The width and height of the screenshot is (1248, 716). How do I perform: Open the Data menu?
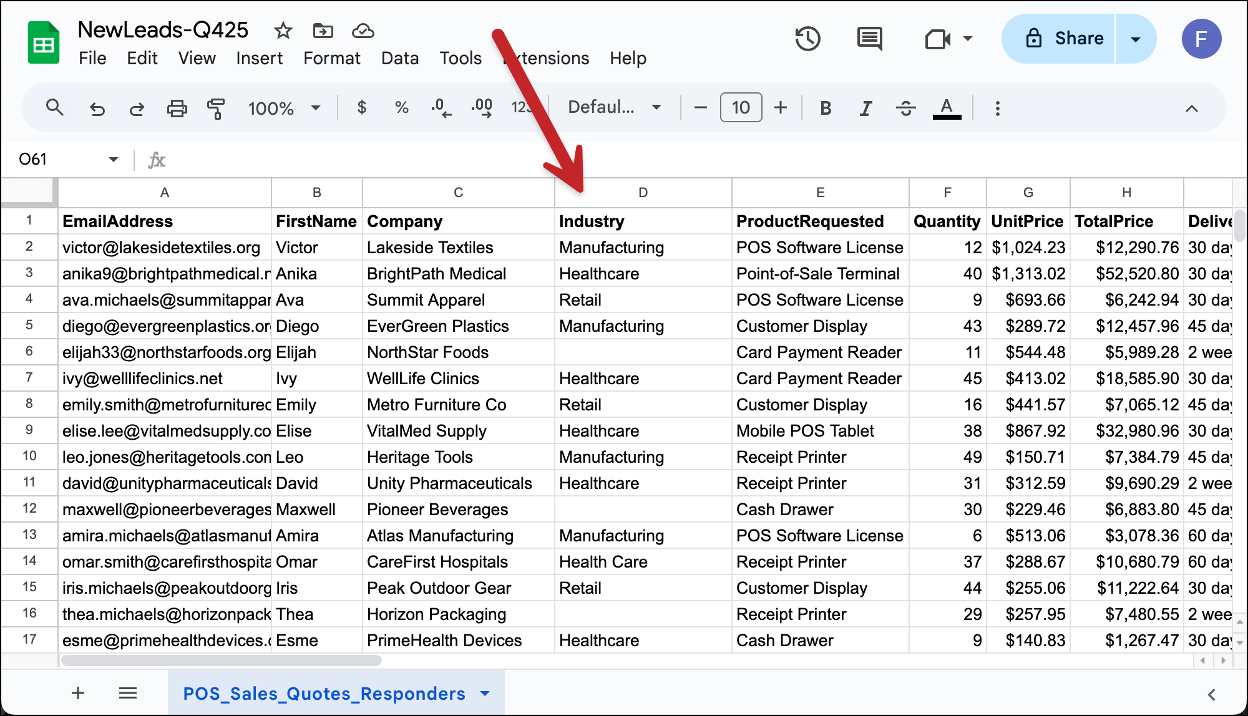click(400, 58)
